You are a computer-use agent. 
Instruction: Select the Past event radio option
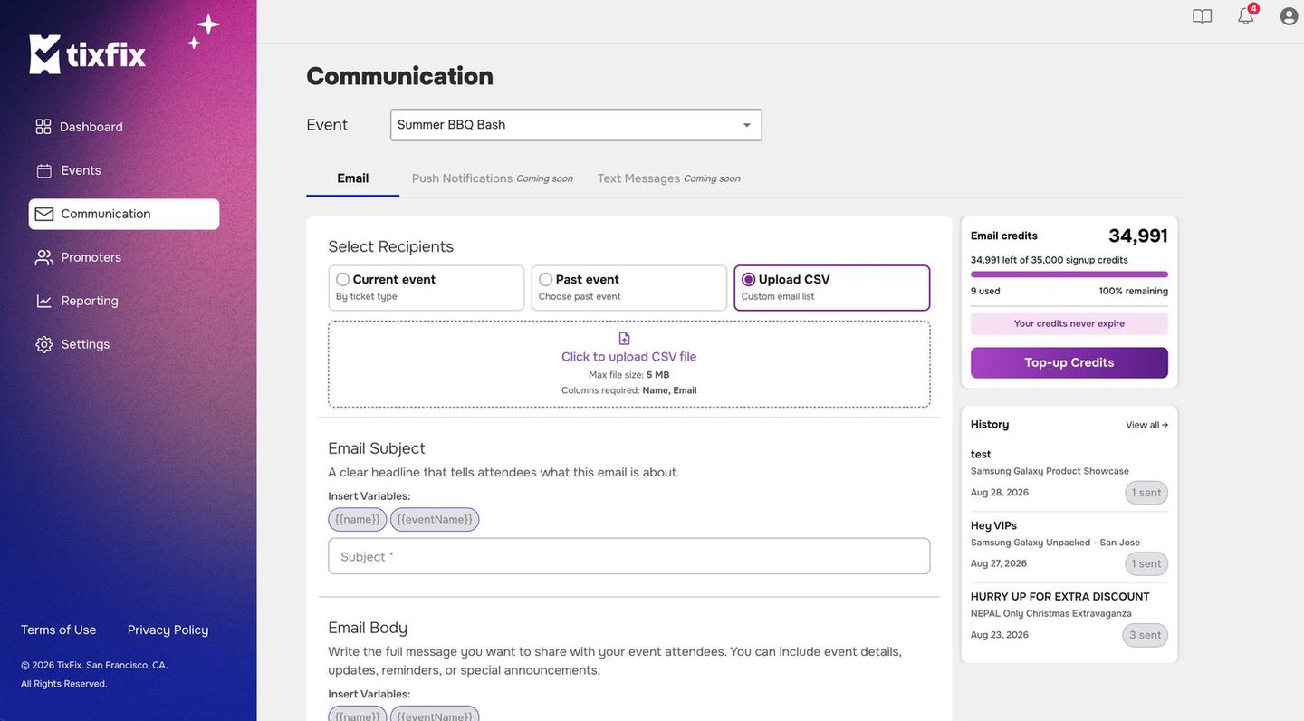546,280
